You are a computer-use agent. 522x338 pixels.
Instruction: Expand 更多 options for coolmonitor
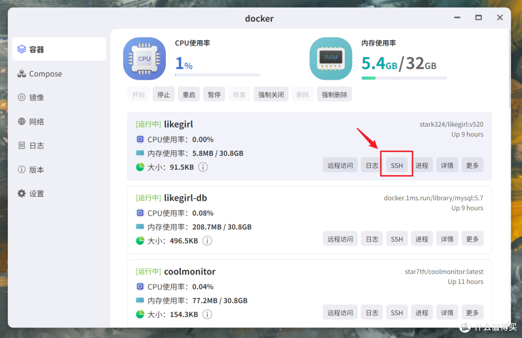(x=472, y=312)
